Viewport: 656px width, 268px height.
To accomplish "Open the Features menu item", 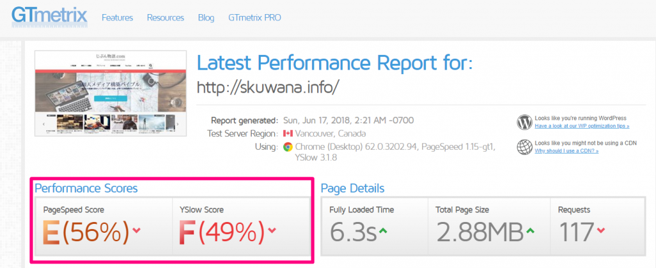I will [x=117, y=18].
